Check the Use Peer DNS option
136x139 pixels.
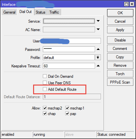pyautogui.click(x=45, y=83)
